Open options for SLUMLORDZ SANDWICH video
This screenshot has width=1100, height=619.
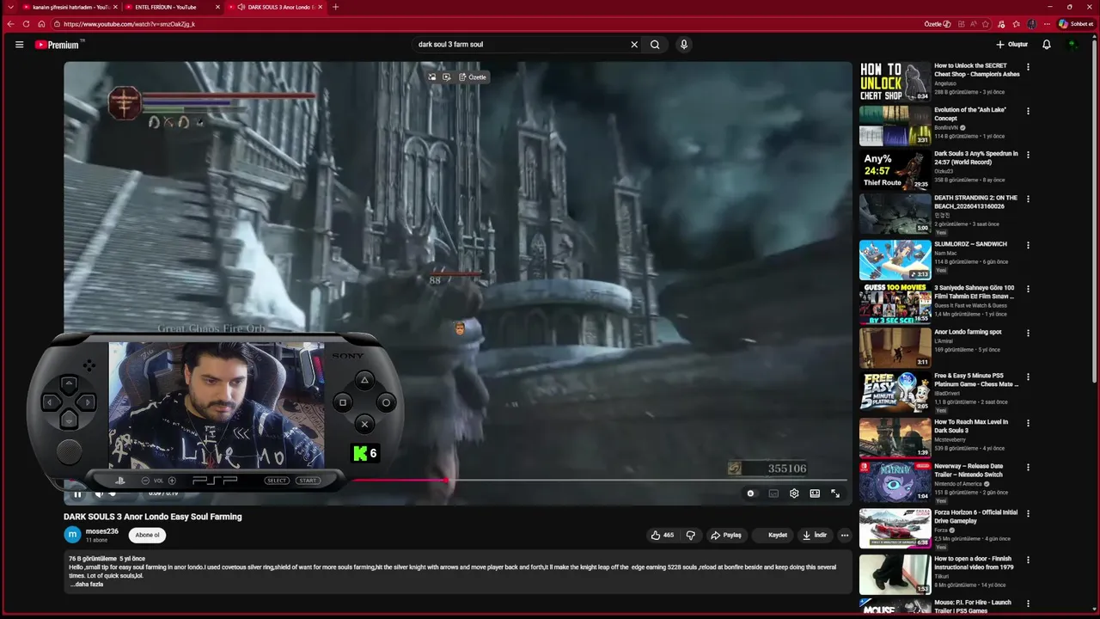[x=1028, y=245]
